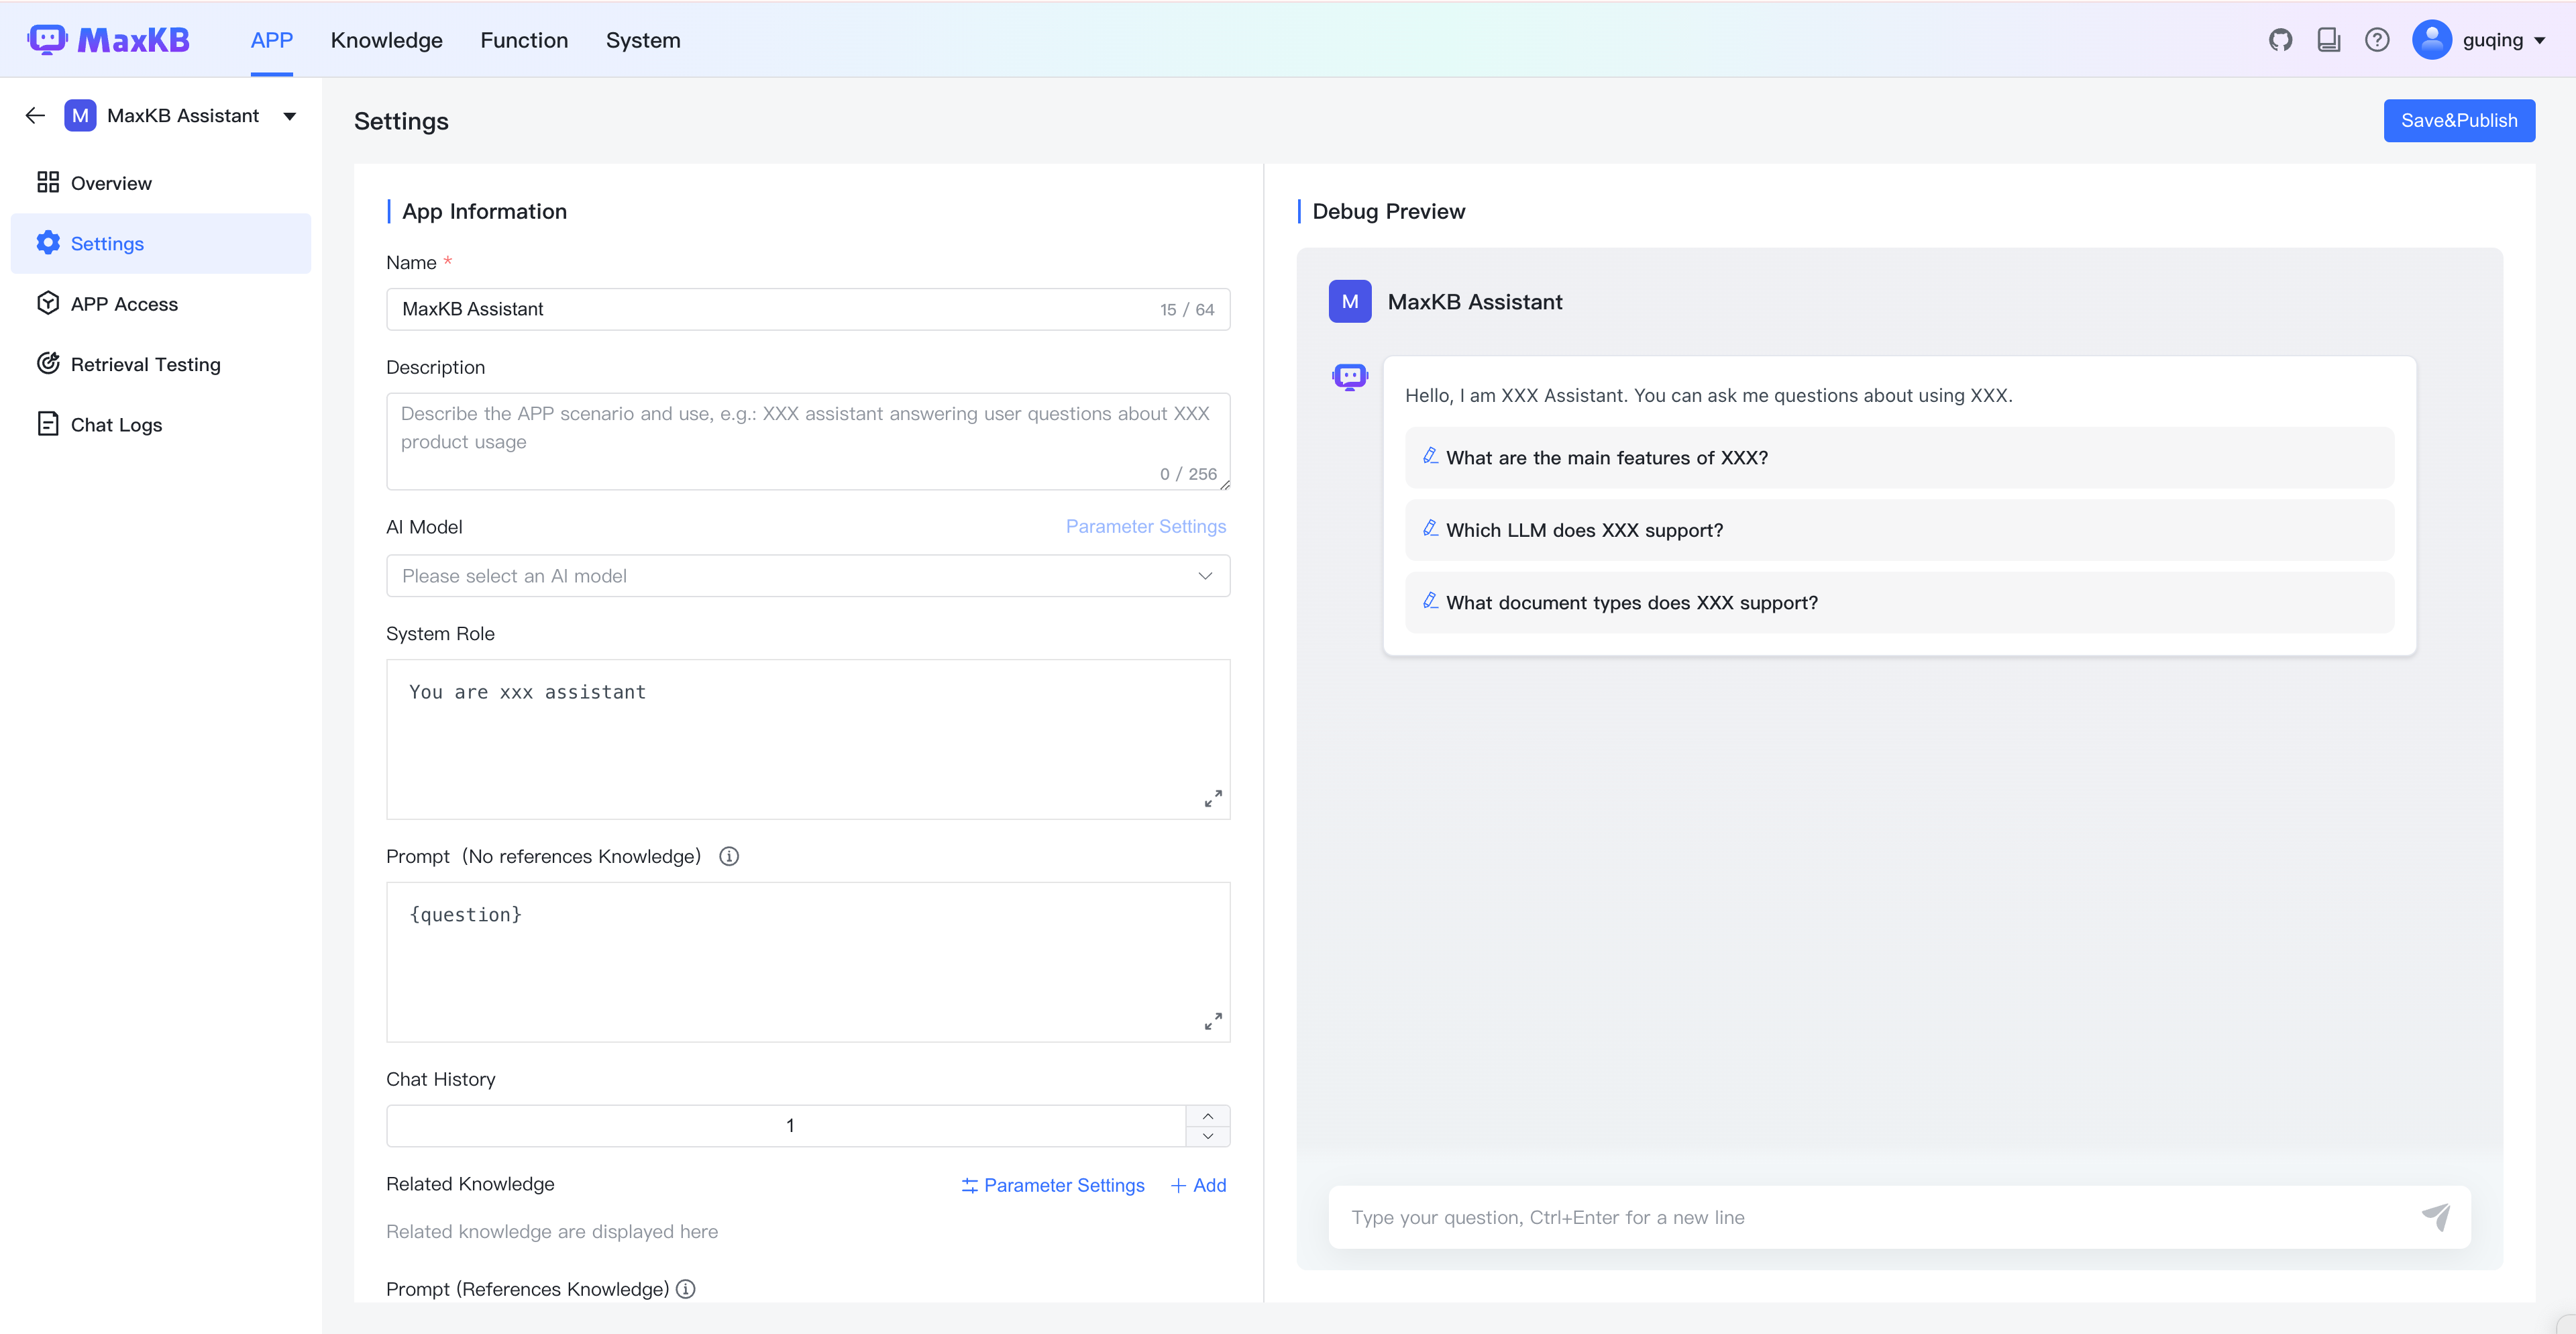This screenshot has width=2576, height=1334.
Task: Click the System Role text area
Action: point(808,739)
